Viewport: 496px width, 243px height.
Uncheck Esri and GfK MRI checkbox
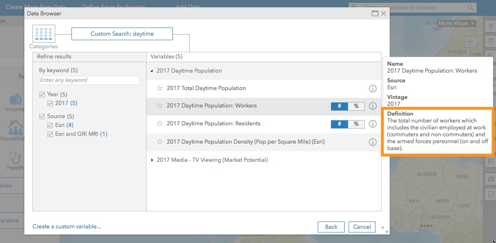(50, 134)
